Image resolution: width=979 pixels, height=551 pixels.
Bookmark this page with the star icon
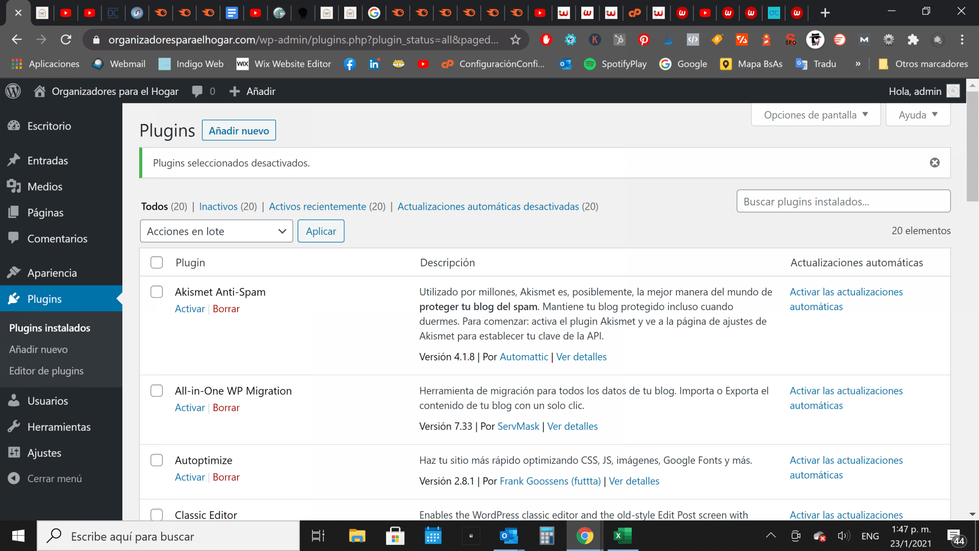pyautogui.click(x=516, y=39)
